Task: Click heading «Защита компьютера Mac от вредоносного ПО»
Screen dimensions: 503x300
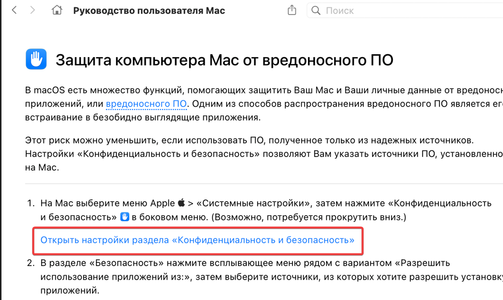Action: click(x=224, y=60)
